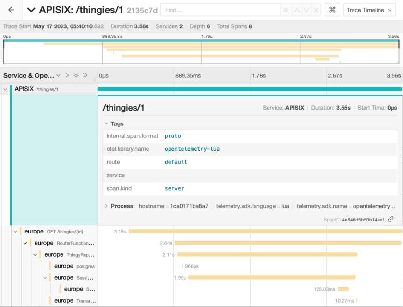Expand one level with the down chevron
The height and width of the screenshot is (307, 403).
(x=58, y=75)
